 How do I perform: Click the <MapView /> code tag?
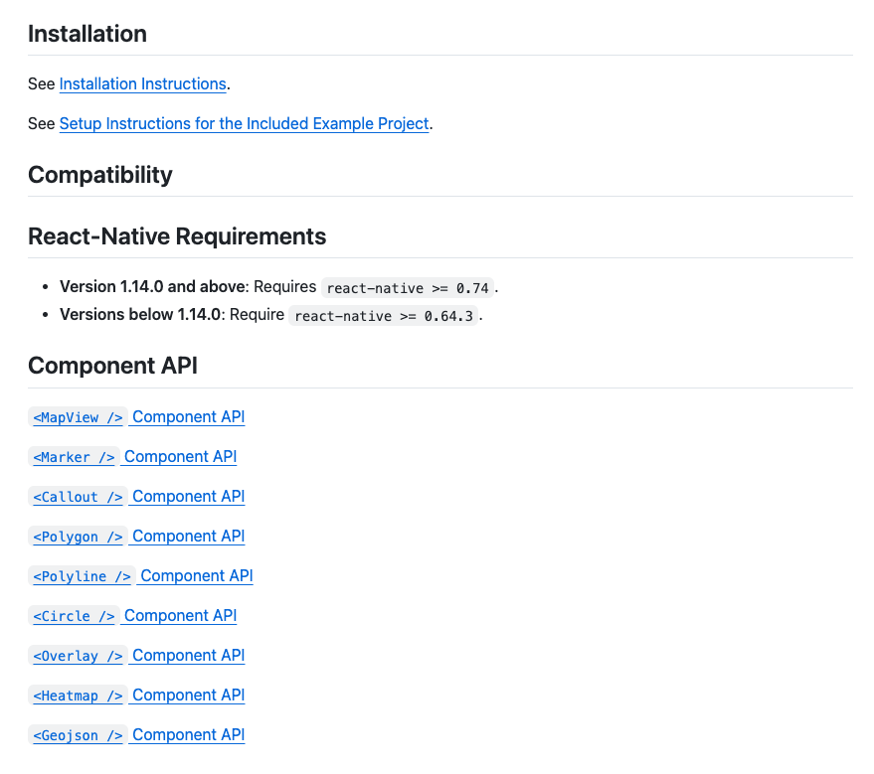click(x=79, y=418)
